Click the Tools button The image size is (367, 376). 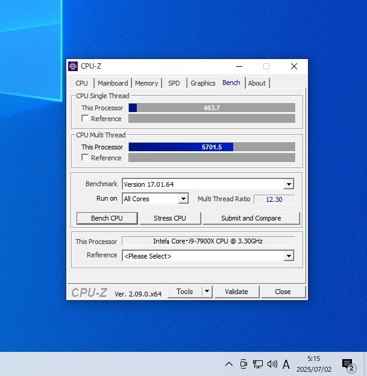[x=184, y=292]
